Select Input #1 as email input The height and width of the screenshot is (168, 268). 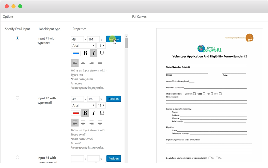(x=17, y=38)
